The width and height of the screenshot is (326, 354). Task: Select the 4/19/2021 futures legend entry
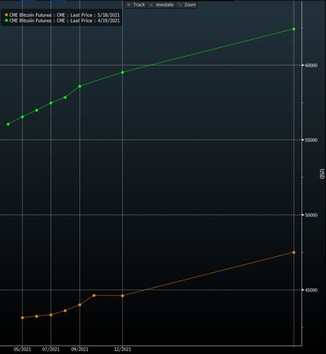(62, 20)
